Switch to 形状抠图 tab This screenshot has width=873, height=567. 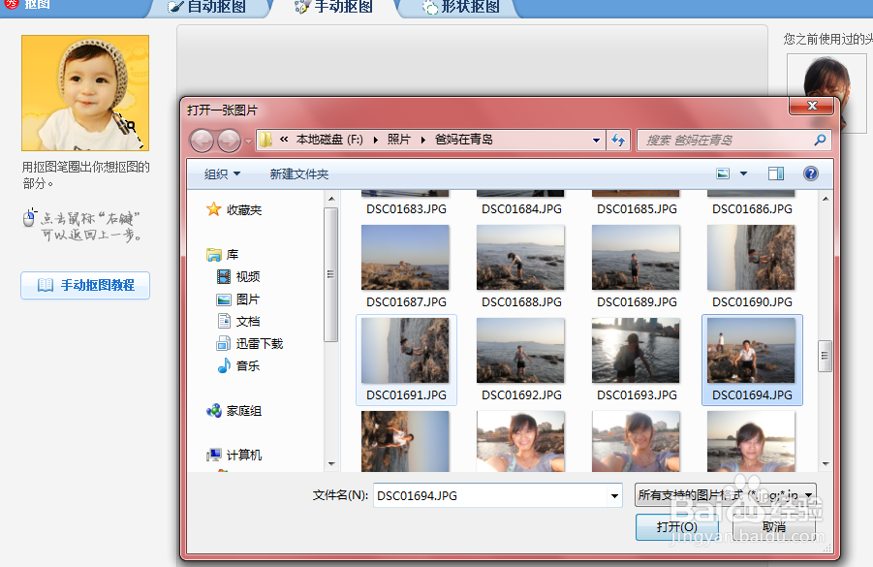click(461, 7)
